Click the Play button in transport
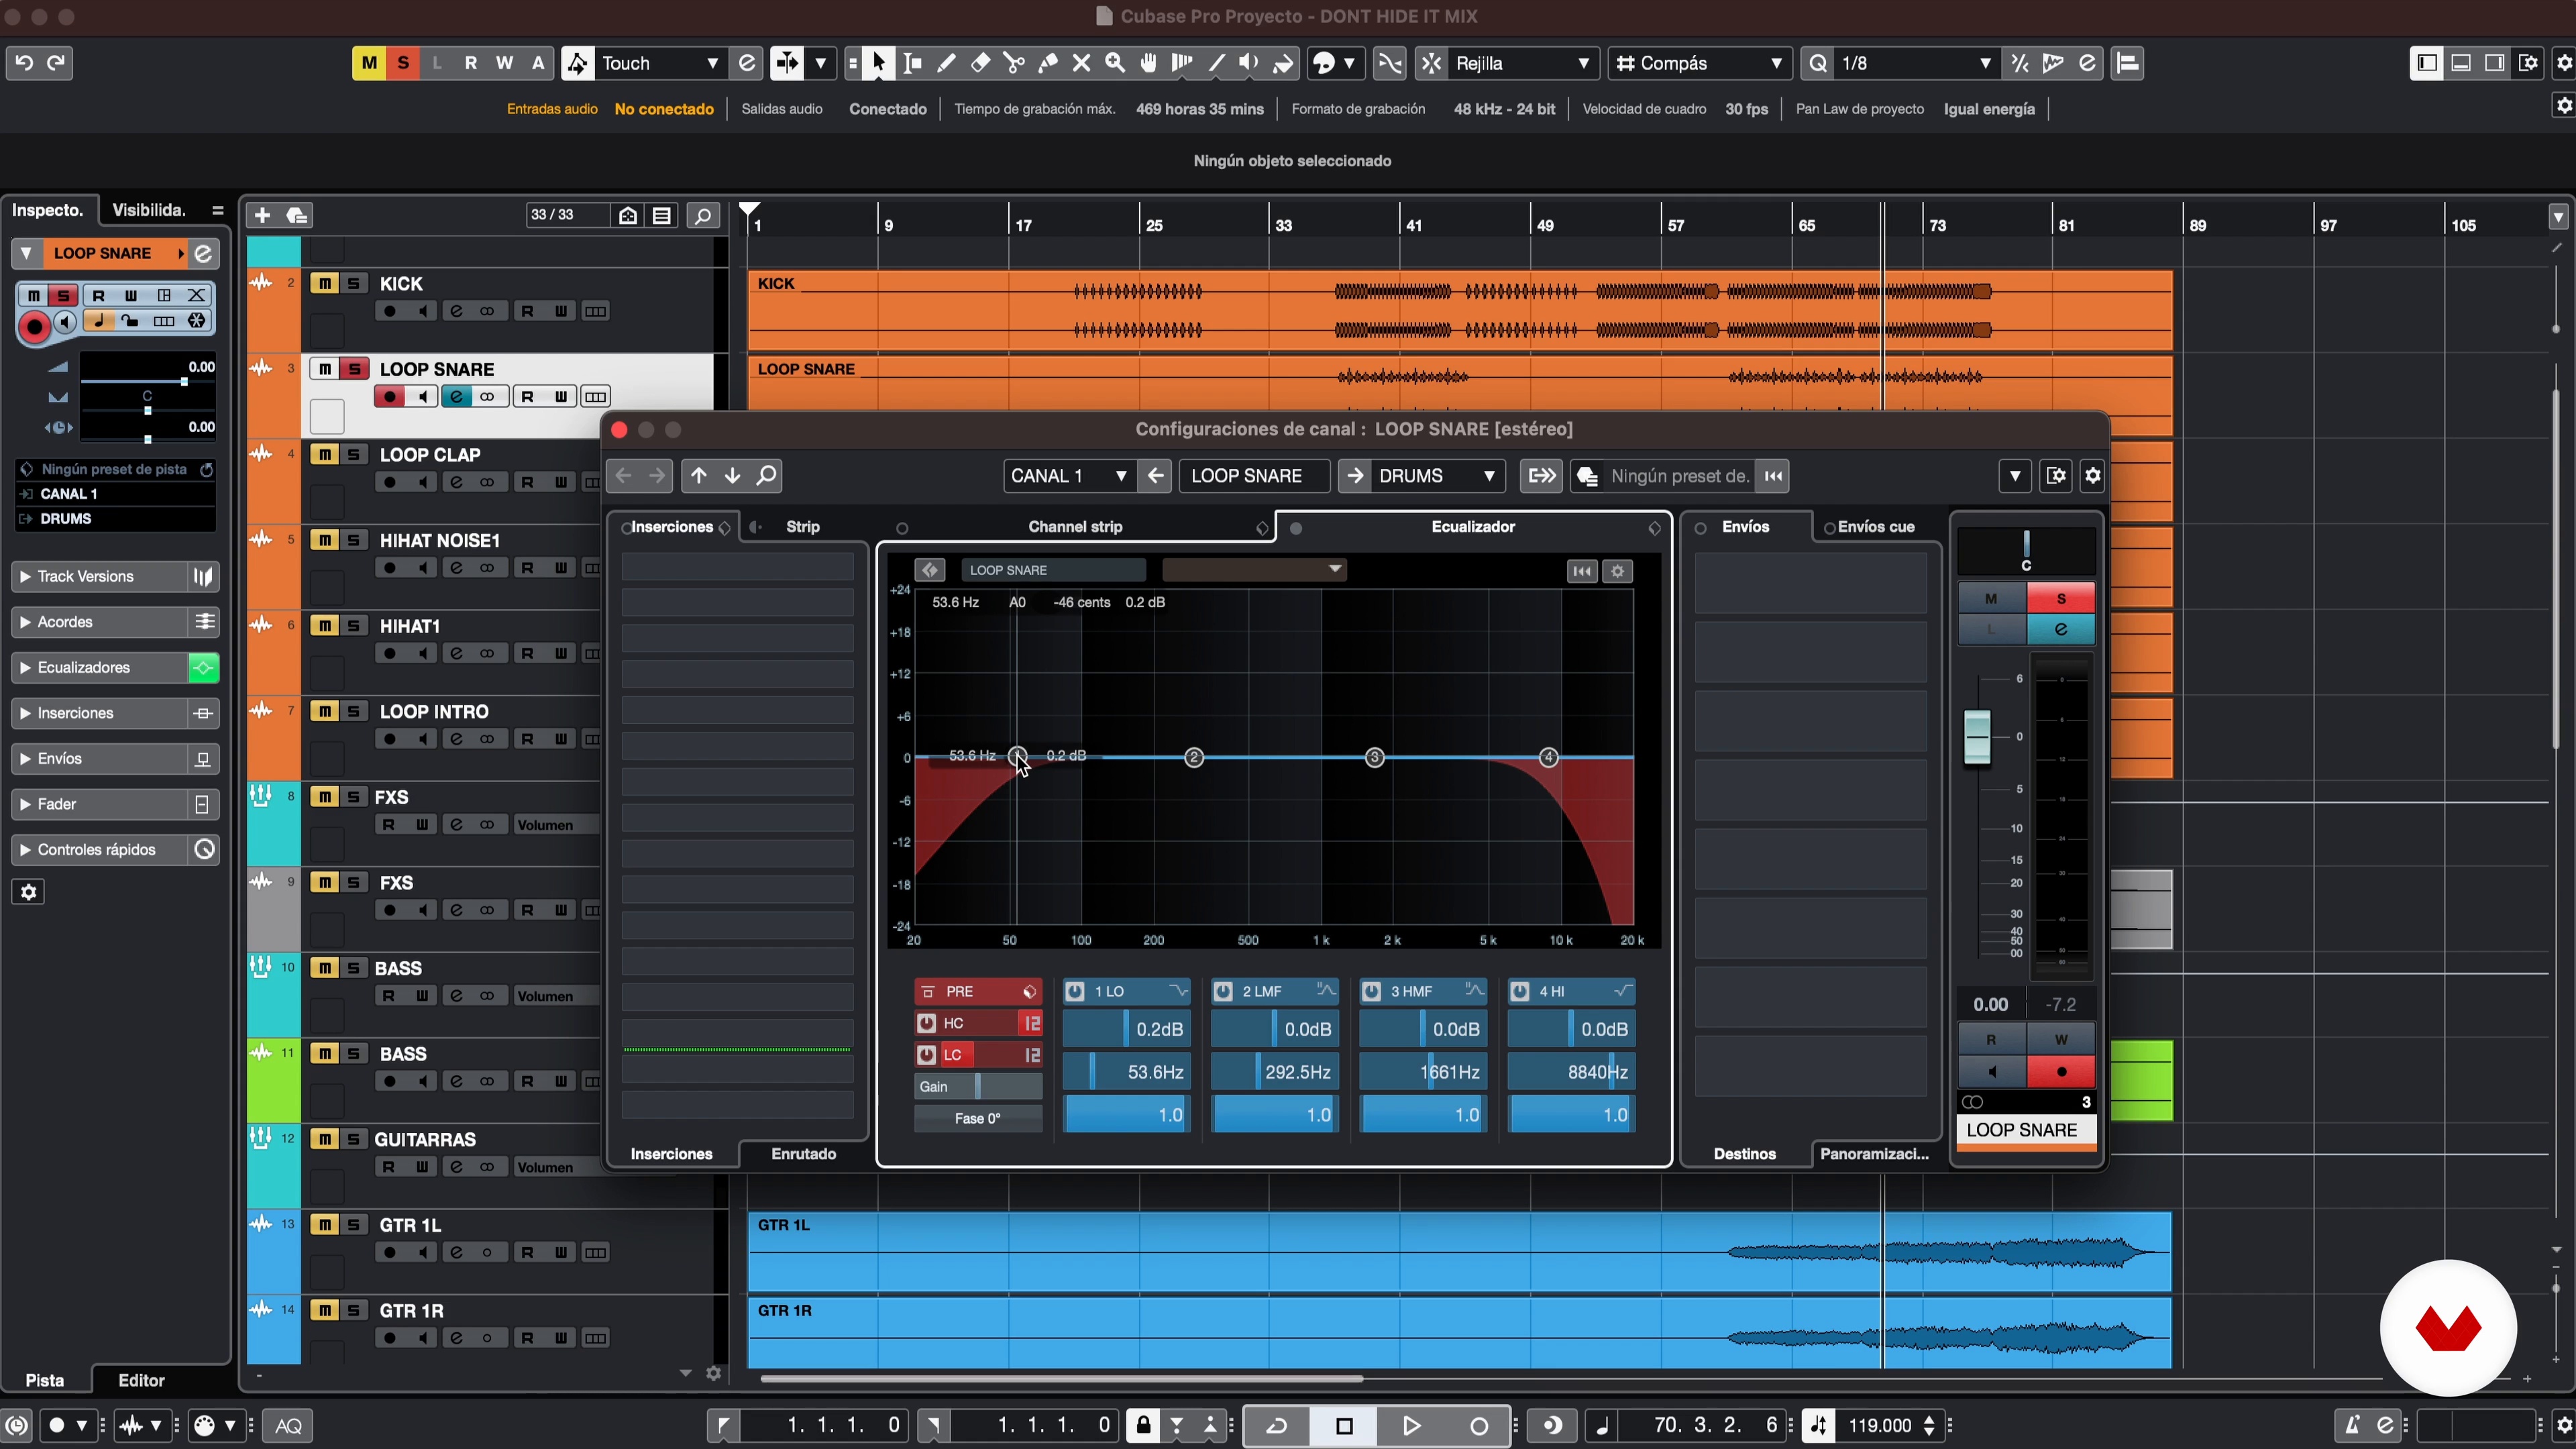Viewport: 2576px width, 1449px height. point(1411,1425)
